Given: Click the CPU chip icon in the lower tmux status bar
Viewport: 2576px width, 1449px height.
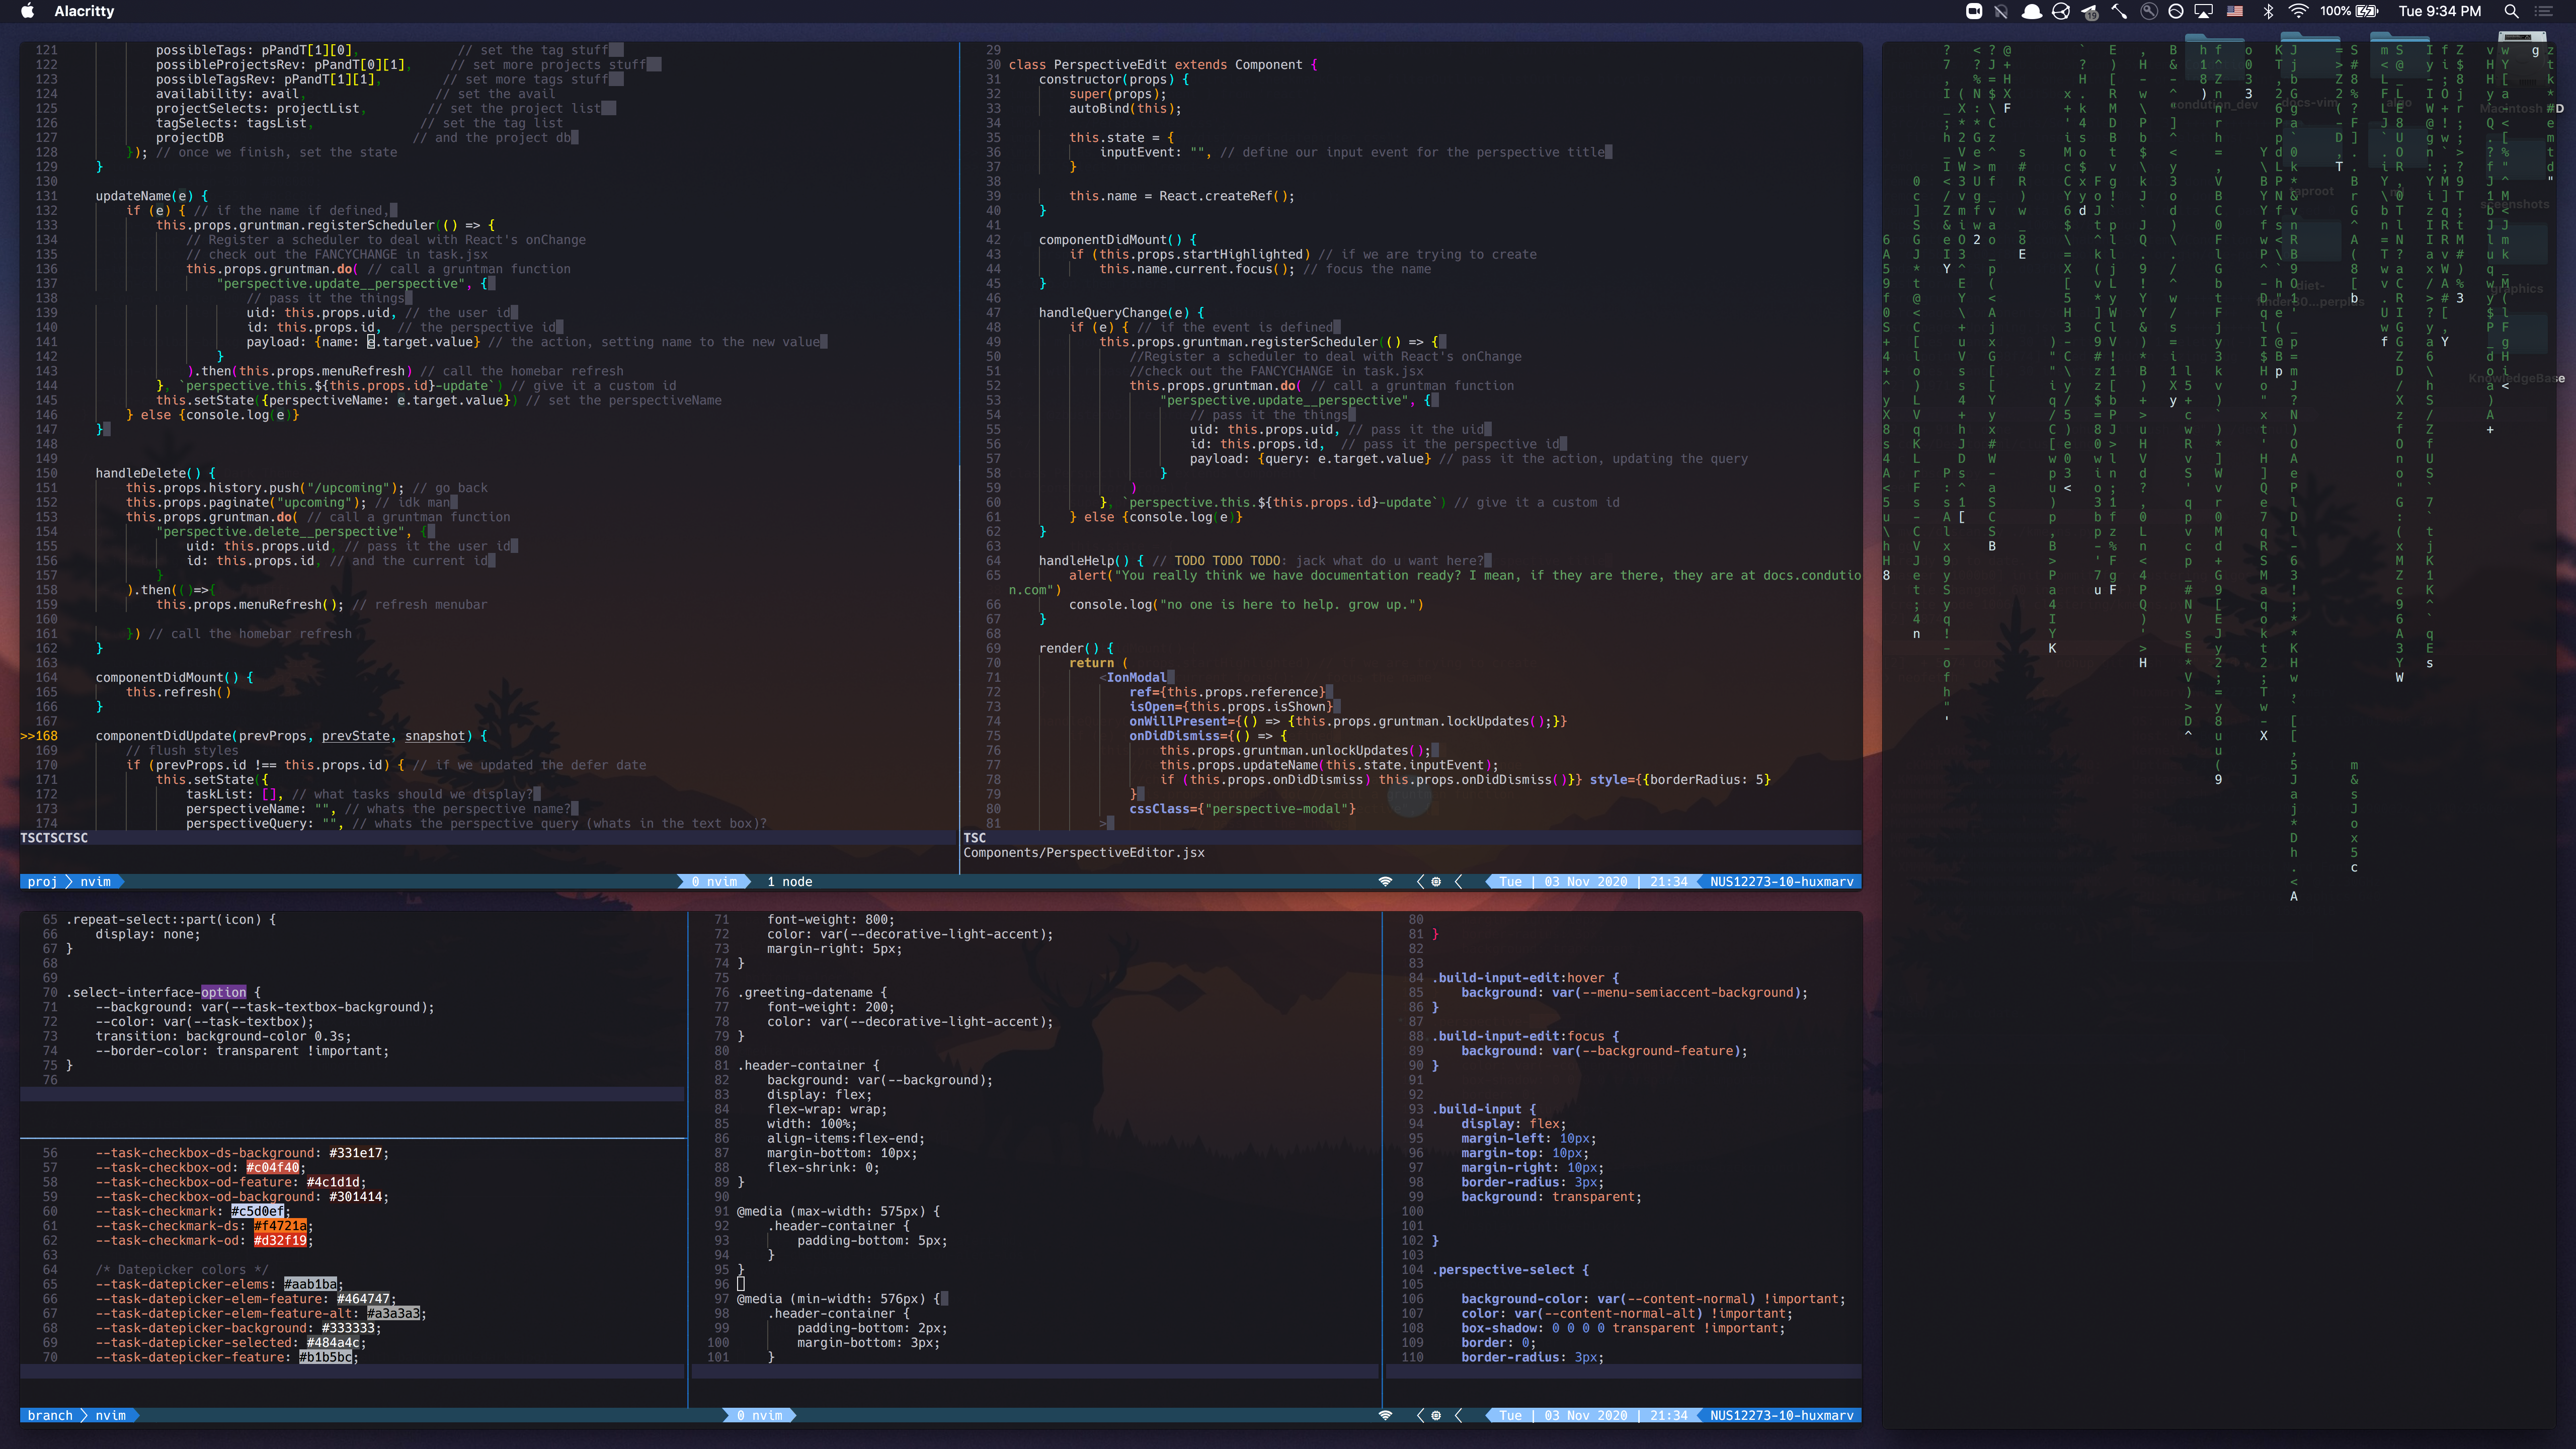Looking at the screenshot, I should click(x=1436, y=1415).
